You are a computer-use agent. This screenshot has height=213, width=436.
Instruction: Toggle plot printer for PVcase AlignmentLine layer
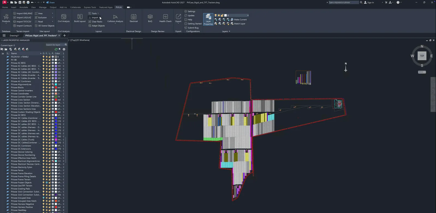[x=53, y=84]
